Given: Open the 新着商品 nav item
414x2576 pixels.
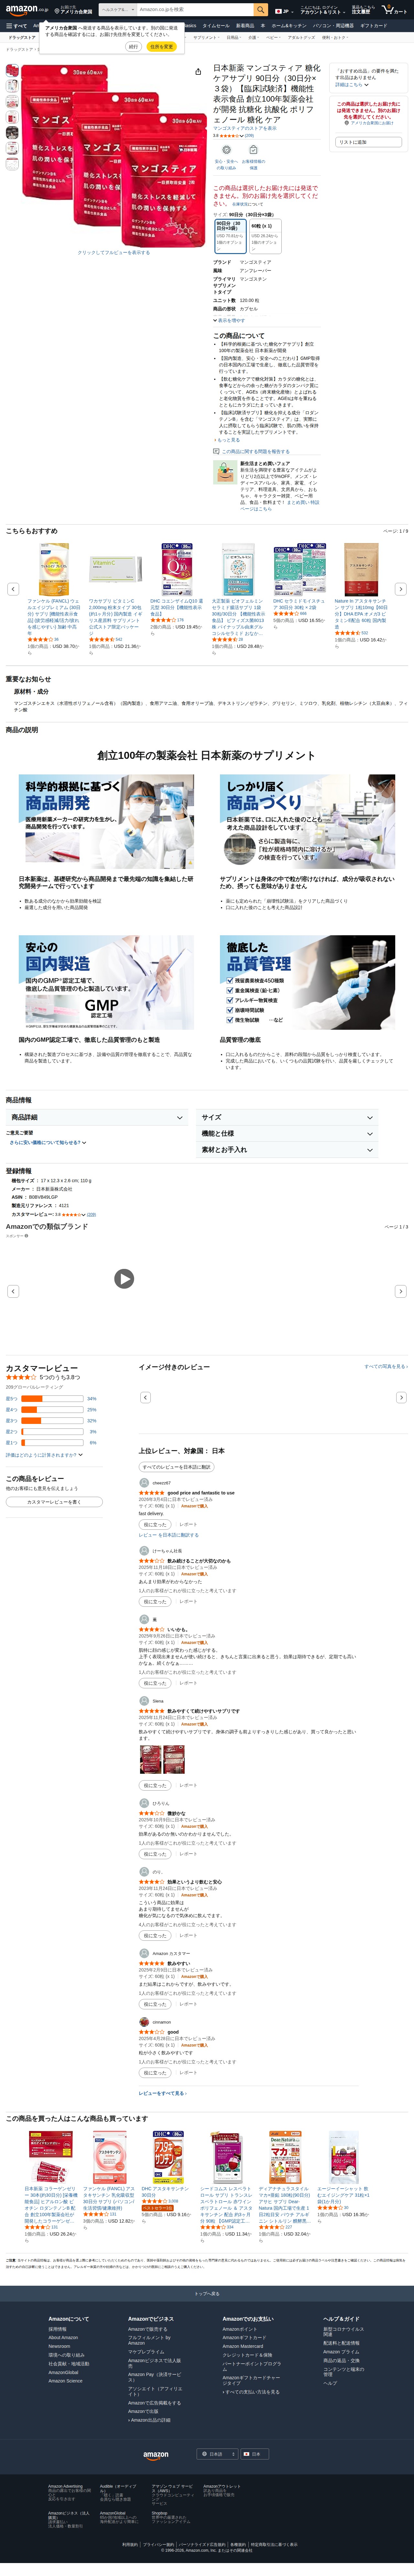Looking at the screenshot, I should coord(245,26).
